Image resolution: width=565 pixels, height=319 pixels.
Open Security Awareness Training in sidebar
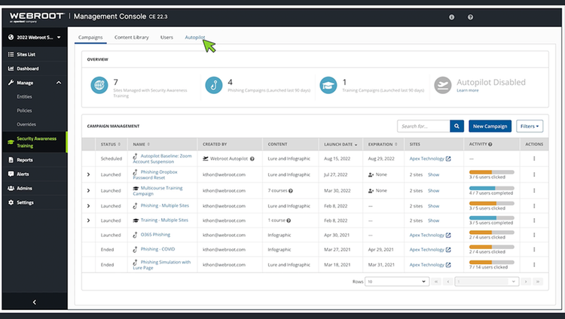(x=35, y=142)
